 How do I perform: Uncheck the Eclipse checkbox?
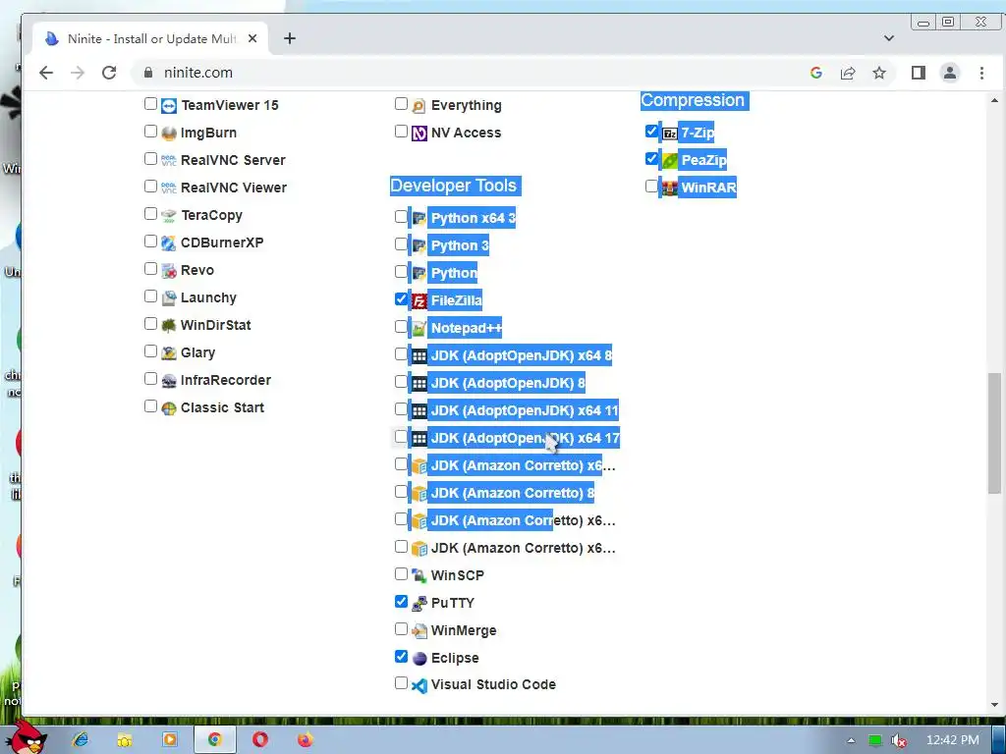(401, 657)
